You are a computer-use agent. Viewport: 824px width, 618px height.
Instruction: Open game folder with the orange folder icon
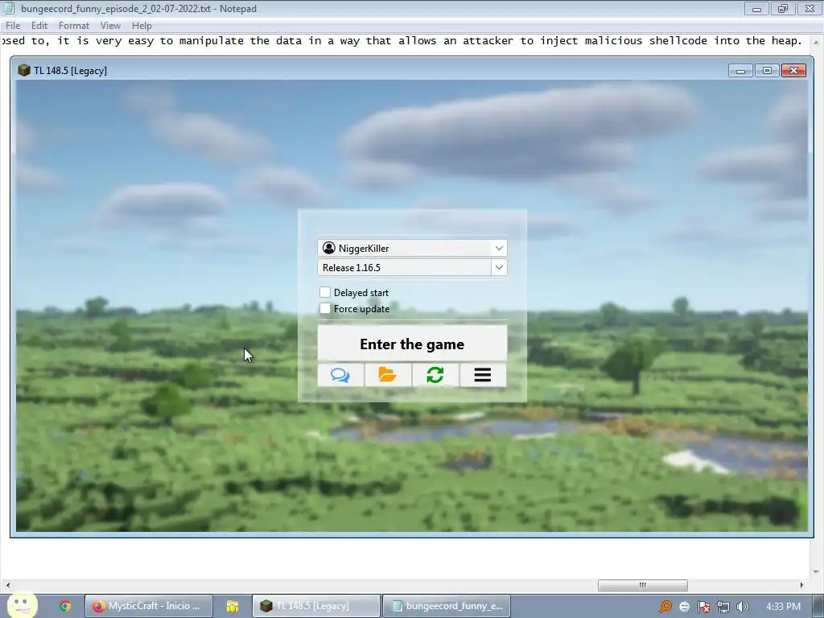pyautogui.click(x=388, y=375)
